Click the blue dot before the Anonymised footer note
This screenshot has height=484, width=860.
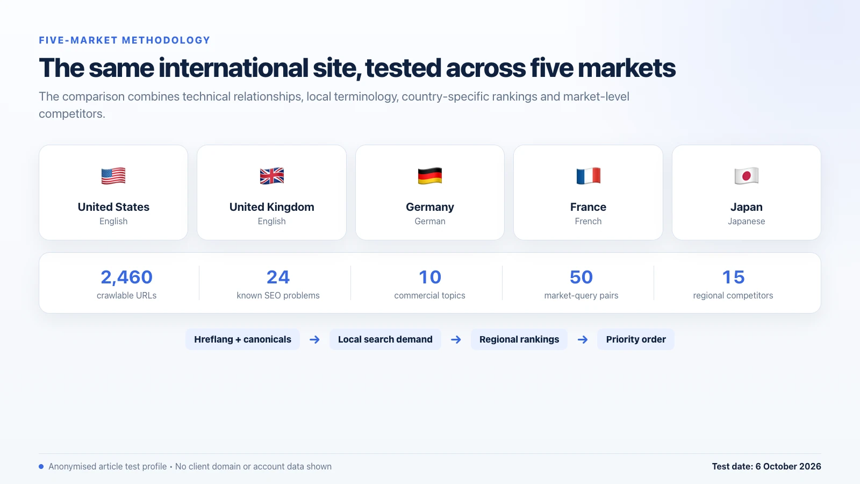click(41, 467)
